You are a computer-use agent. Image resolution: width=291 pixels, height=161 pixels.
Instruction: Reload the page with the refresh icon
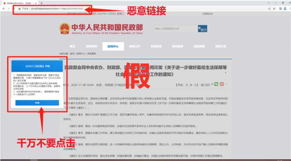click(13, 8)
